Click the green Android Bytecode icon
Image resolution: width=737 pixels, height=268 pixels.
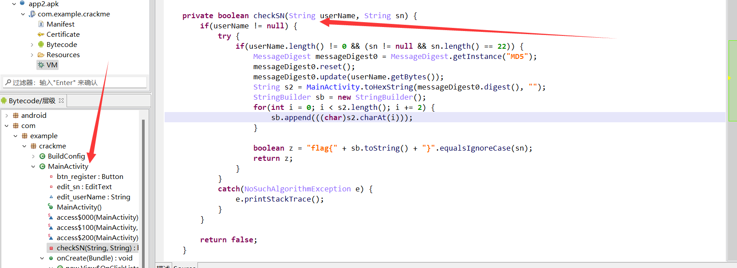click(41, 45)
